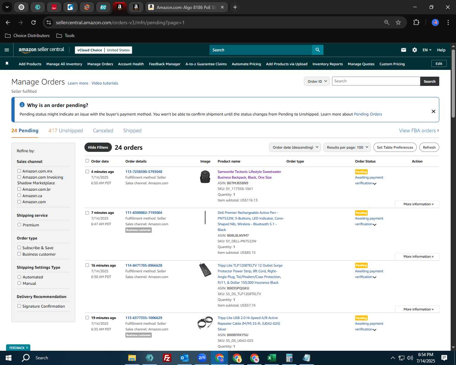456x365 pixels.
Task: Switch to the 417 Unshipped tab
Action: click(66, 130)
